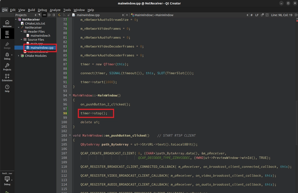The width and height of the screenshot is (298, 193).
Task: Collapse the Header Files folder
Action: tap(22, 31)
